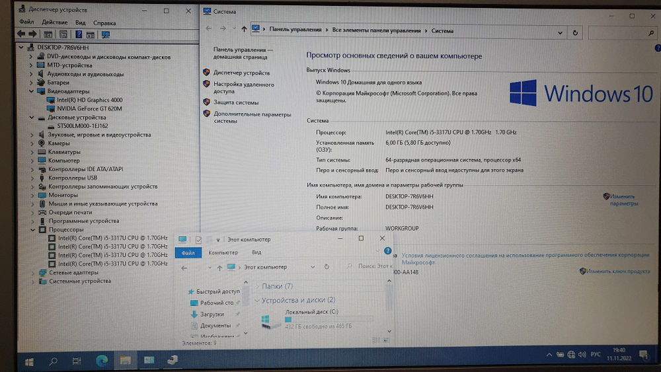Open Microsoft Edge from taskbar
This screenshot has width=661, height=372.
coord(102,361)
